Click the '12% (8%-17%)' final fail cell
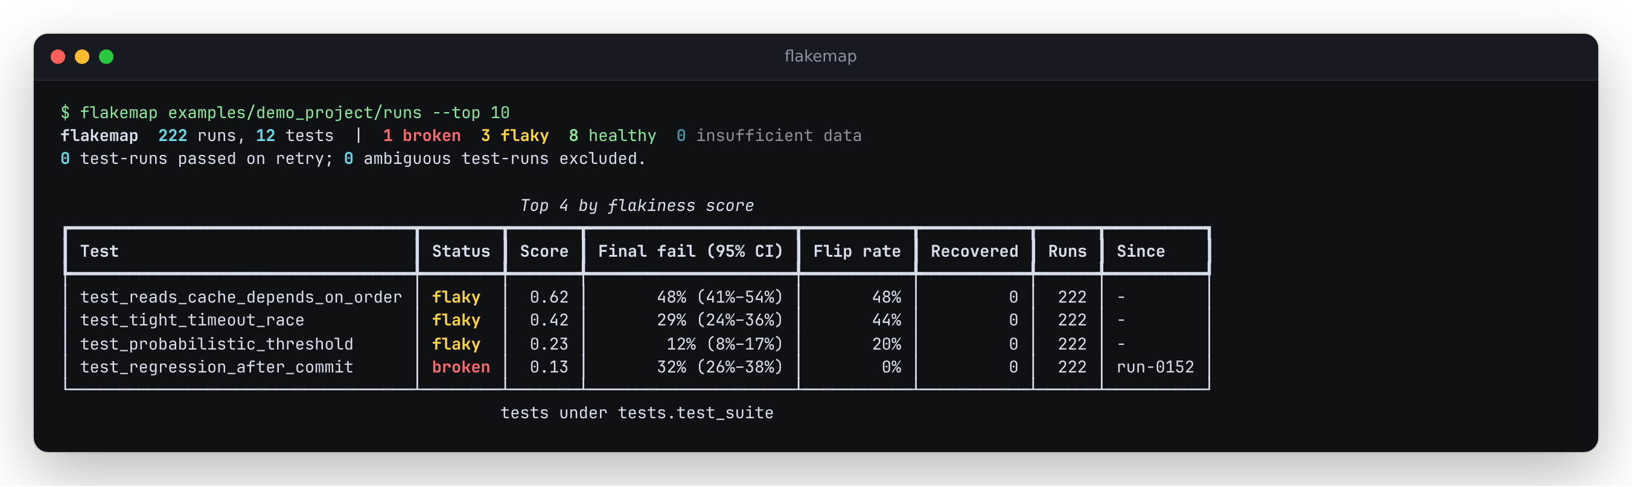 pos(725,344)
